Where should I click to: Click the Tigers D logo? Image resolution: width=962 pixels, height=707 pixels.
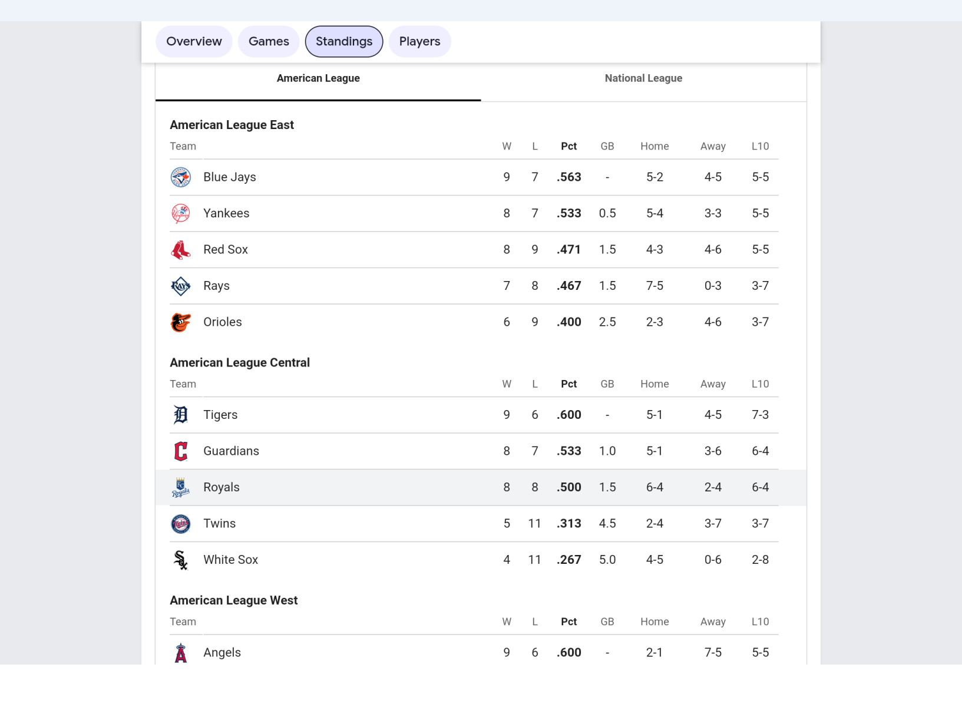pyautogui.click(x=181, y=415)
